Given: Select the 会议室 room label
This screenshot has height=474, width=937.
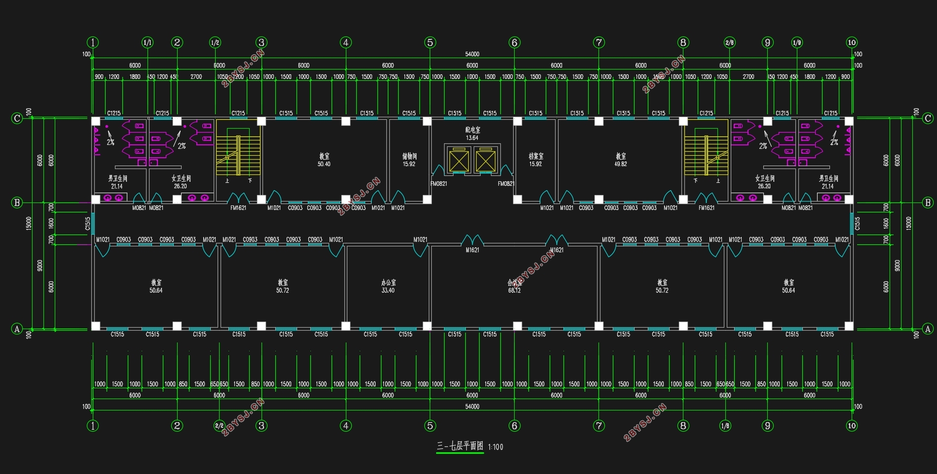Looking at the screenshot, I should click(x=515, y=283).
